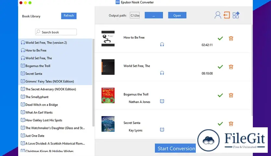Click the 08:10:08 duration text
The width and height of the screenshot is (271, 156).
pos(207,73)
